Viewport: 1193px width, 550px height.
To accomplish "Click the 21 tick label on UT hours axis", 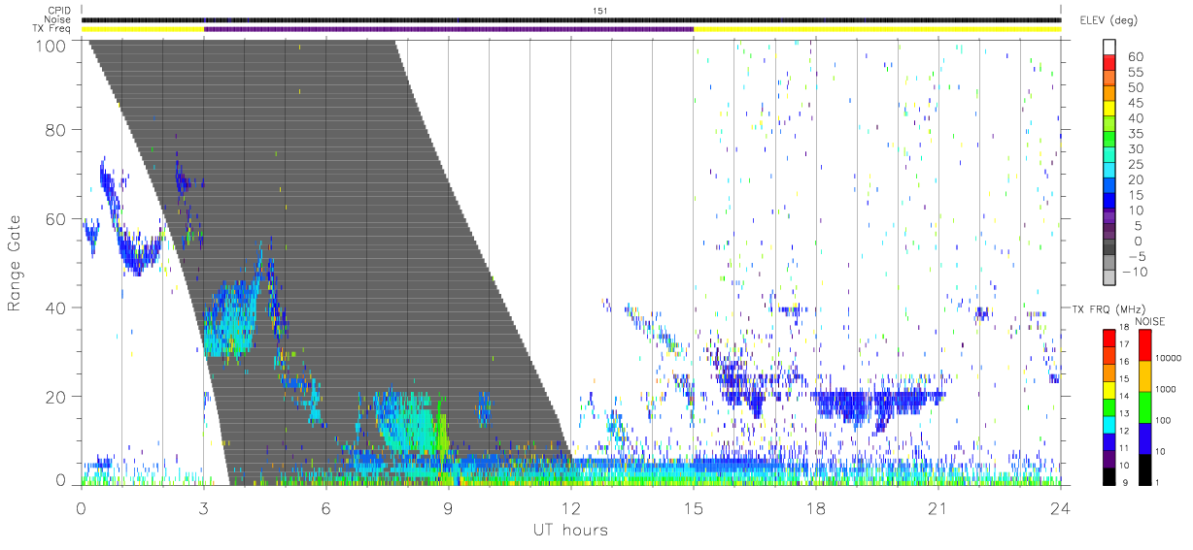I will click(937, 507).
